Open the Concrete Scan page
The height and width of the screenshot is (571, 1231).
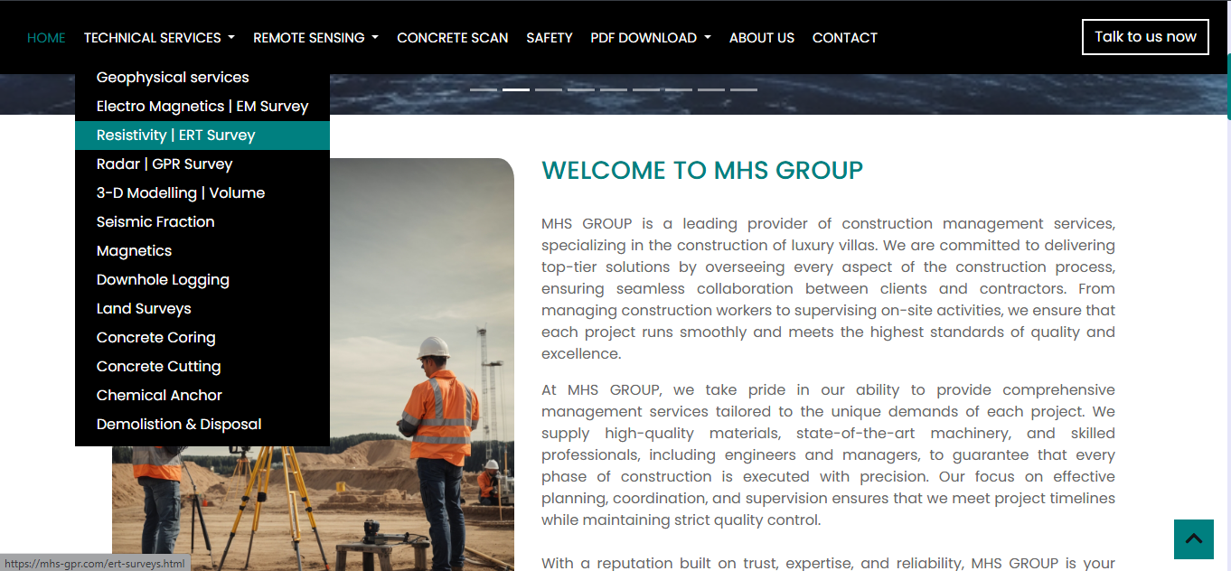coord(452,38)
